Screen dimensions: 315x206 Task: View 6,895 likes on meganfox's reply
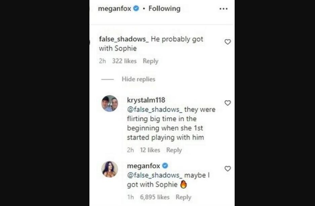coord(155,197)
